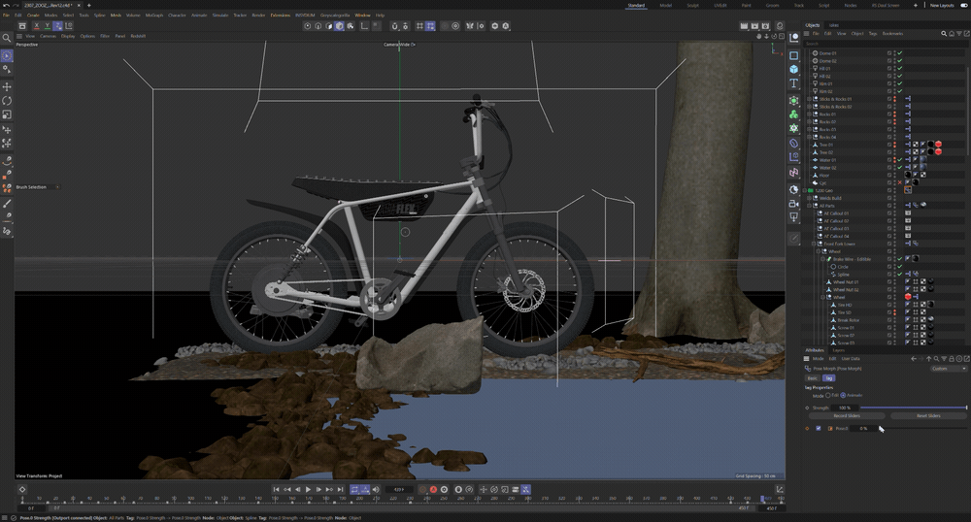This screenshot has width=971, height=522.
Task: Collapse the Front Fork Lower group
Action: [813, 244]
